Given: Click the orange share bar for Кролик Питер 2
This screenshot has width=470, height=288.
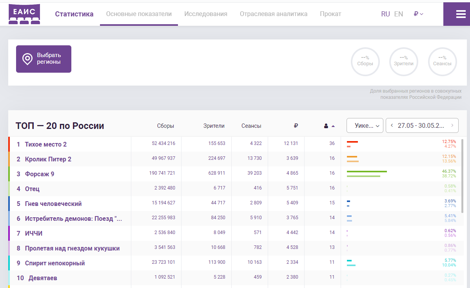Looking at the screenshot, I should 352,157.
